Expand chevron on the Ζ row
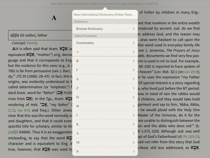This screenshot has height=158, width=210. (133, 88)
